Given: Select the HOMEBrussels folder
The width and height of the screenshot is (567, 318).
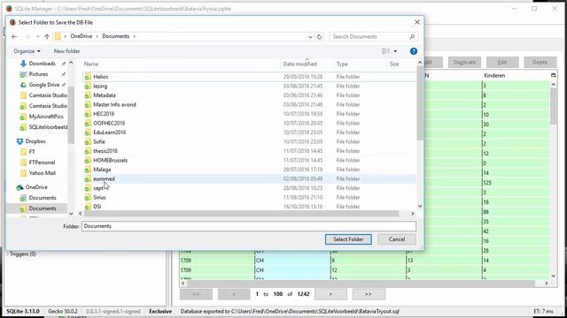Looking at the screenshot, I should [110, 161].
